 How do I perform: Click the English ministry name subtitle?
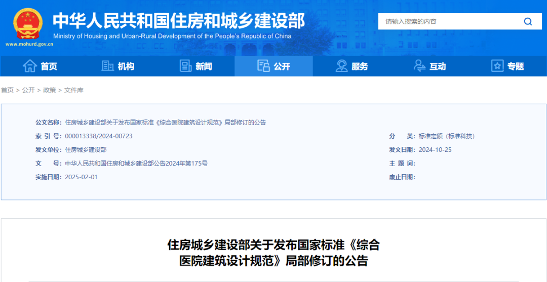pos(172,36)
